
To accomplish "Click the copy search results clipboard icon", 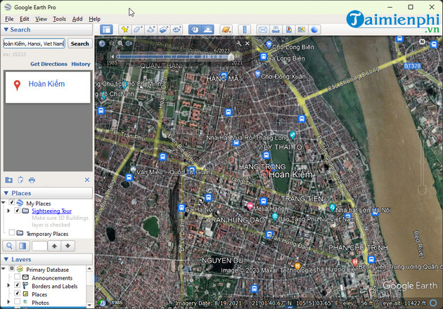I will click(20, 180).
